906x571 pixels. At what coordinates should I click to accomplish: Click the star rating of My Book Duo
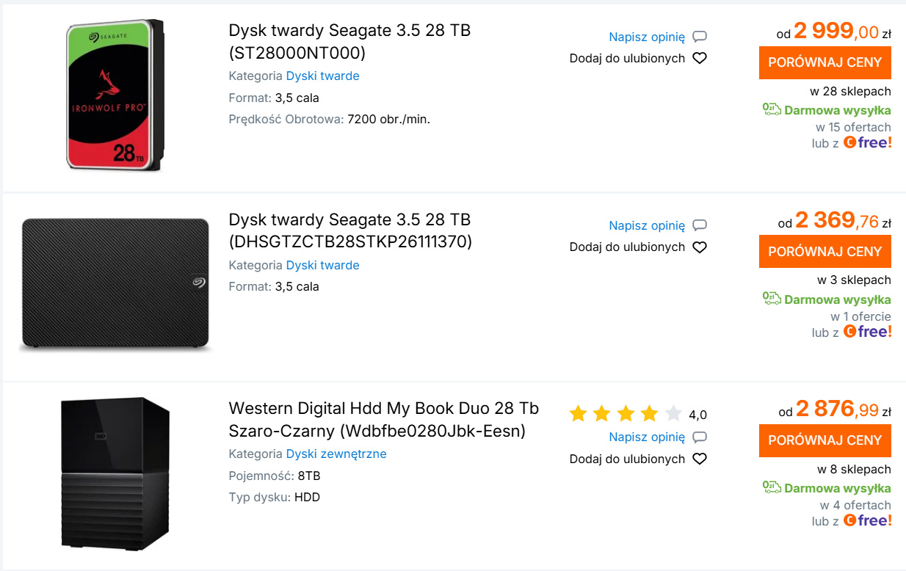(x=626, y=415)
